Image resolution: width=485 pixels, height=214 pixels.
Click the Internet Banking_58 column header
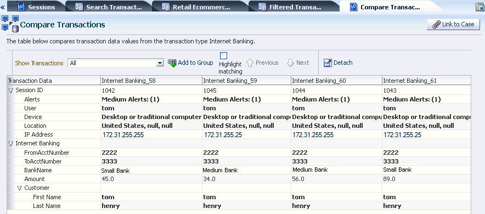click(x=151, y=81)
